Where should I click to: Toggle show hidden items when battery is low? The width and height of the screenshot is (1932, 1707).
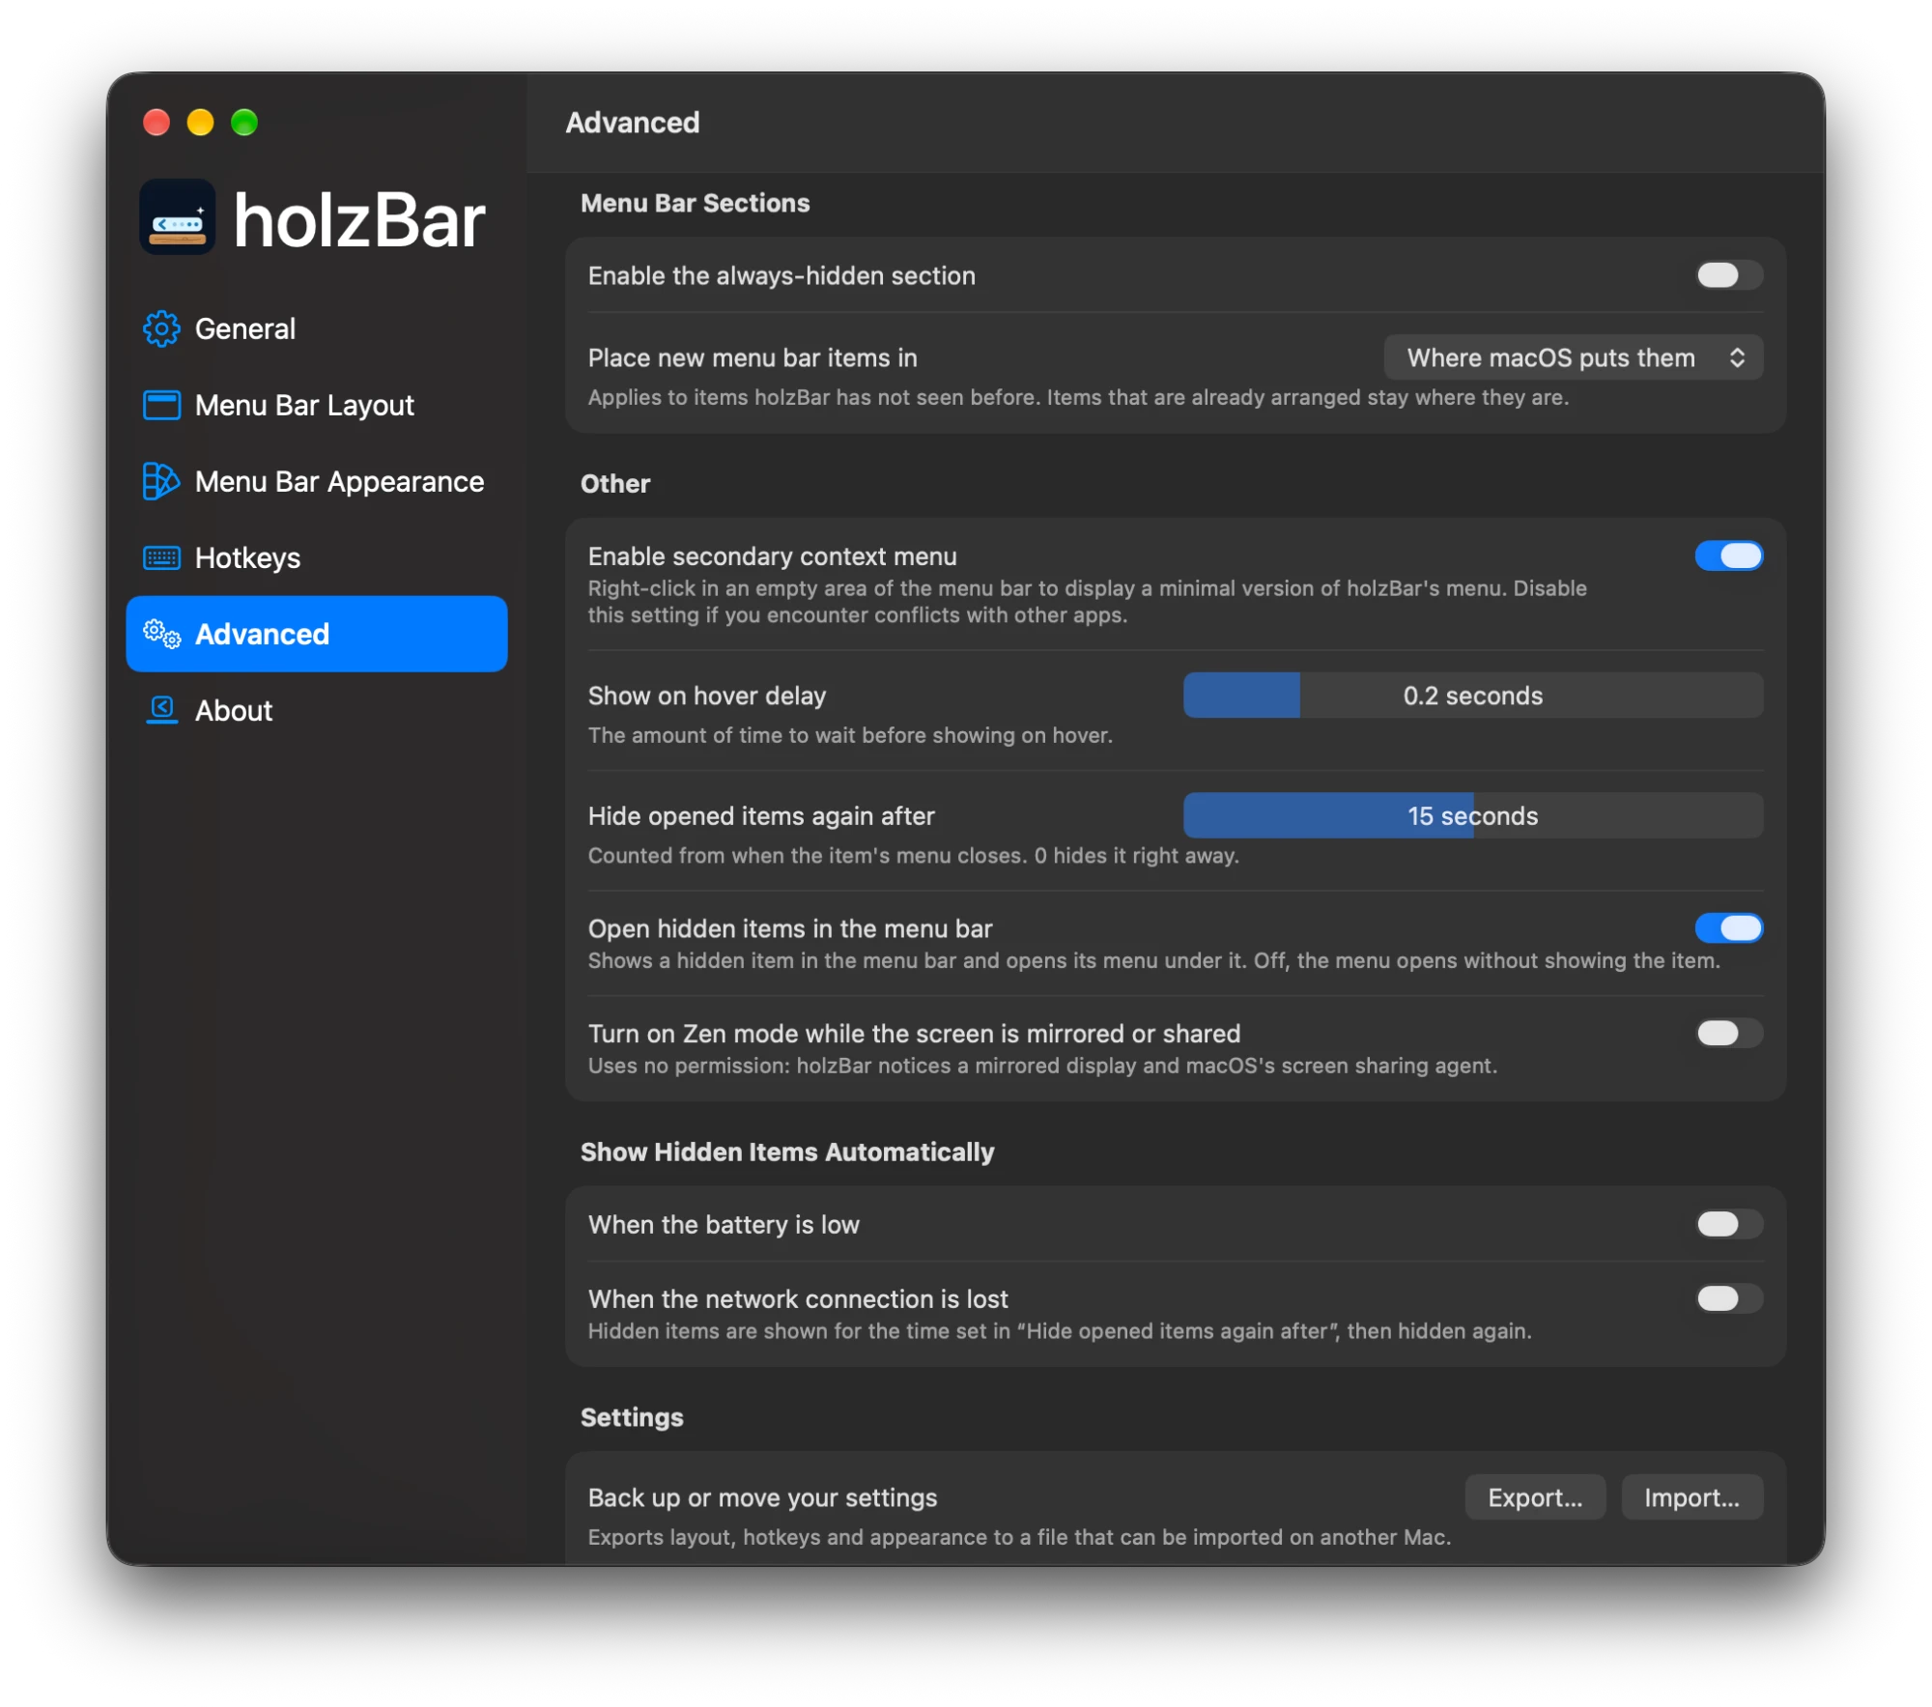1729,1225
